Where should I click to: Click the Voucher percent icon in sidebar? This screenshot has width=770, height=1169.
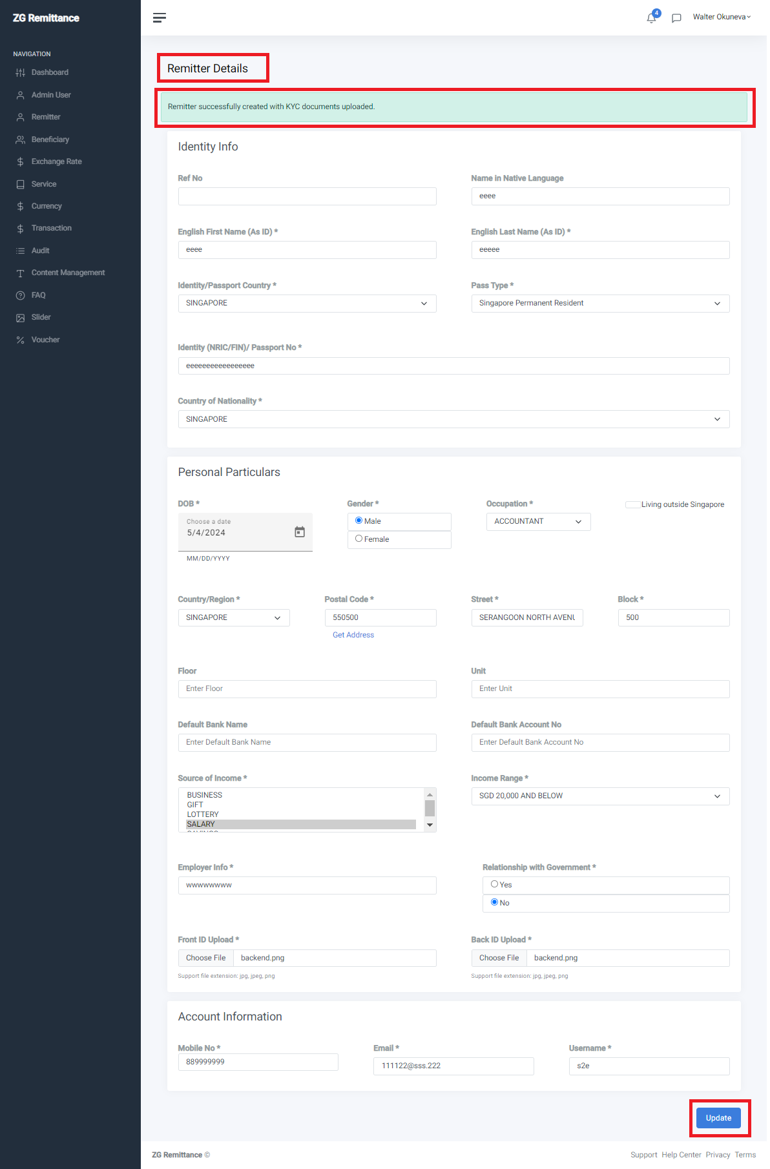pyautogui.click(x=21, y=340)
